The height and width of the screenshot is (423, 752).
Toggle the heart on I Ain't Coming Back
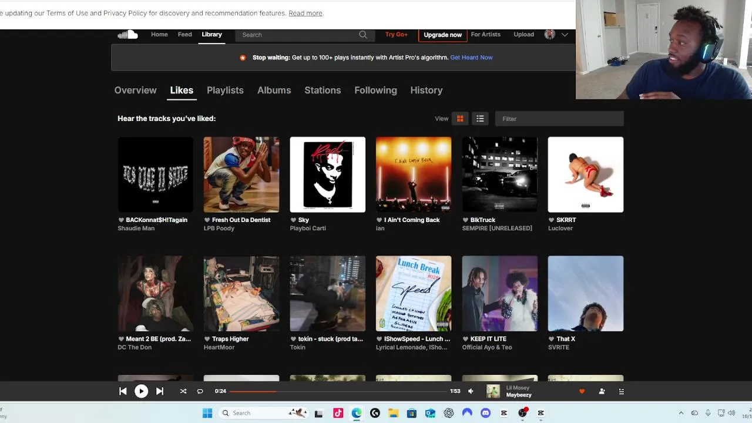(x=379, y=220)
